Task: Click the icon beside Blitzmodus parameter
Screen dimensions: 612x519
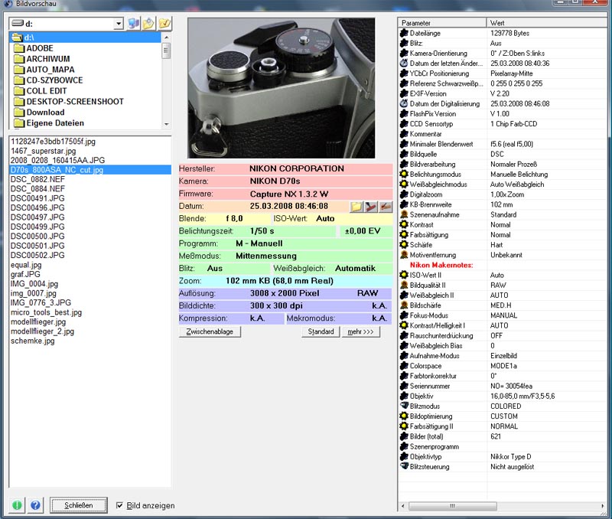Action: [x=404, y=406]
